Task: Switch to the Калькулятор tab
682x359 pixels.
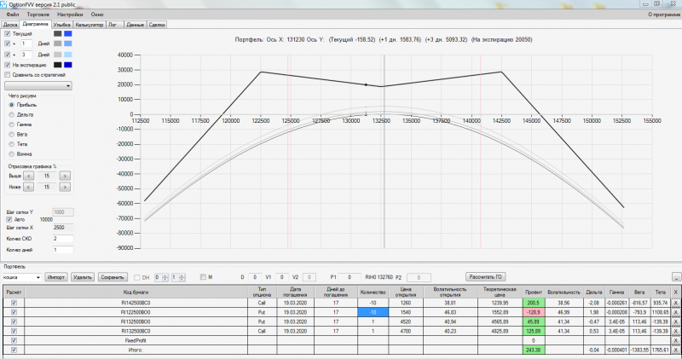Action: [x=90, y=25]
